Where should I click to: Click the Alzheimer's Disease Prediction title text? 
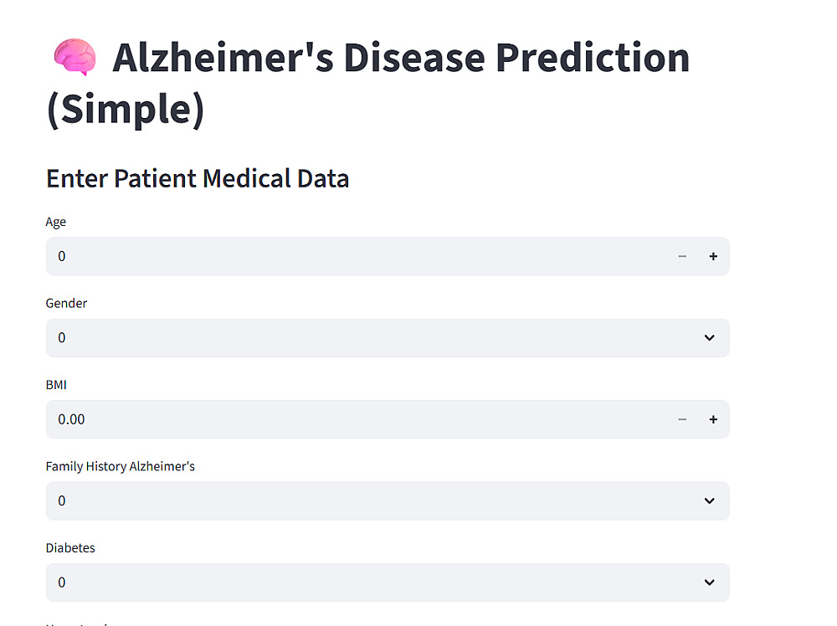(402, 59)
